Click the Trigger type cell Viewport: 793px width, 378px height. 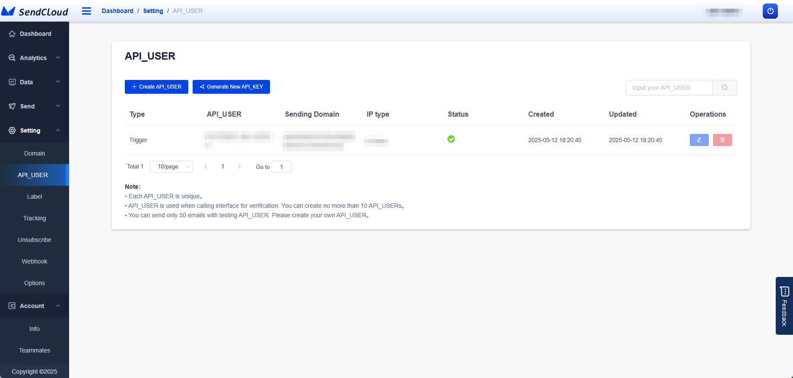click(x=138, y=140)
